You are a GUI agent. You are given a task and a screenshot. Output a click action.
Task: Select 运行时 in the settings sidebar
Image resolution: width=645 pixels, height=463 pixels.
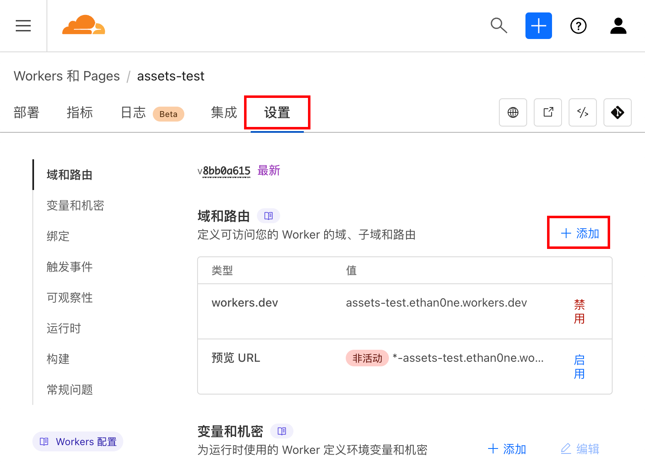pos(64,328)
